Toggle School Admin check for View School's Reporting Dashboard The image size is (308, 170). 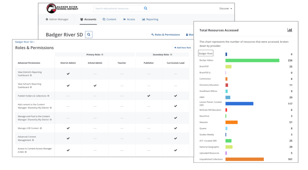95,85
